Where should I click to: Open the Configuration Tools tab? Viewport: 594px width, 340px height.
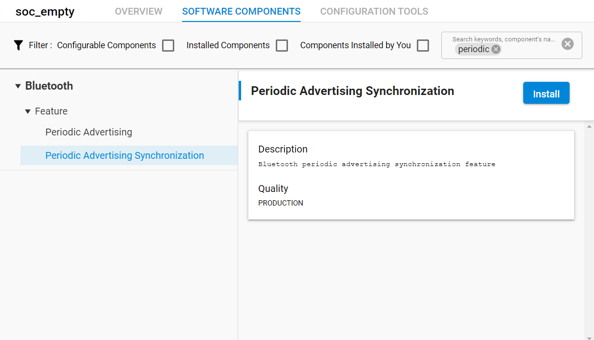373,11
